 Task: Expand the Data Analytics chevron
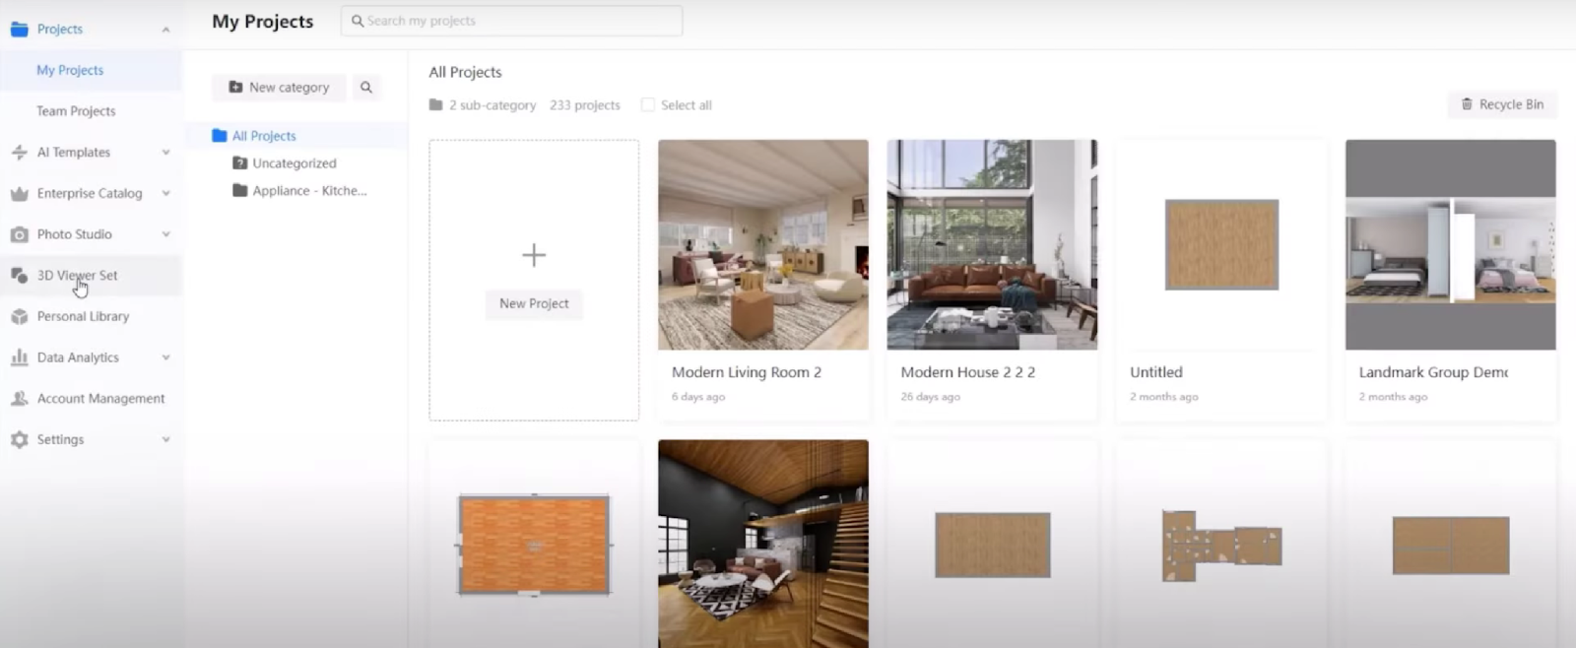[x=165, y=357]
